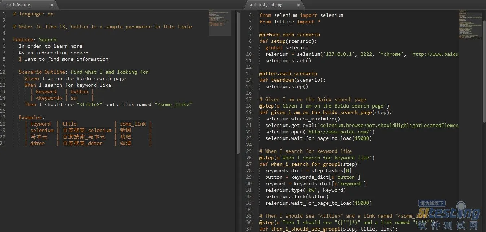Click the '贴吧' table cell
Screen dimensions: 486x232
(x=126, y=137)
